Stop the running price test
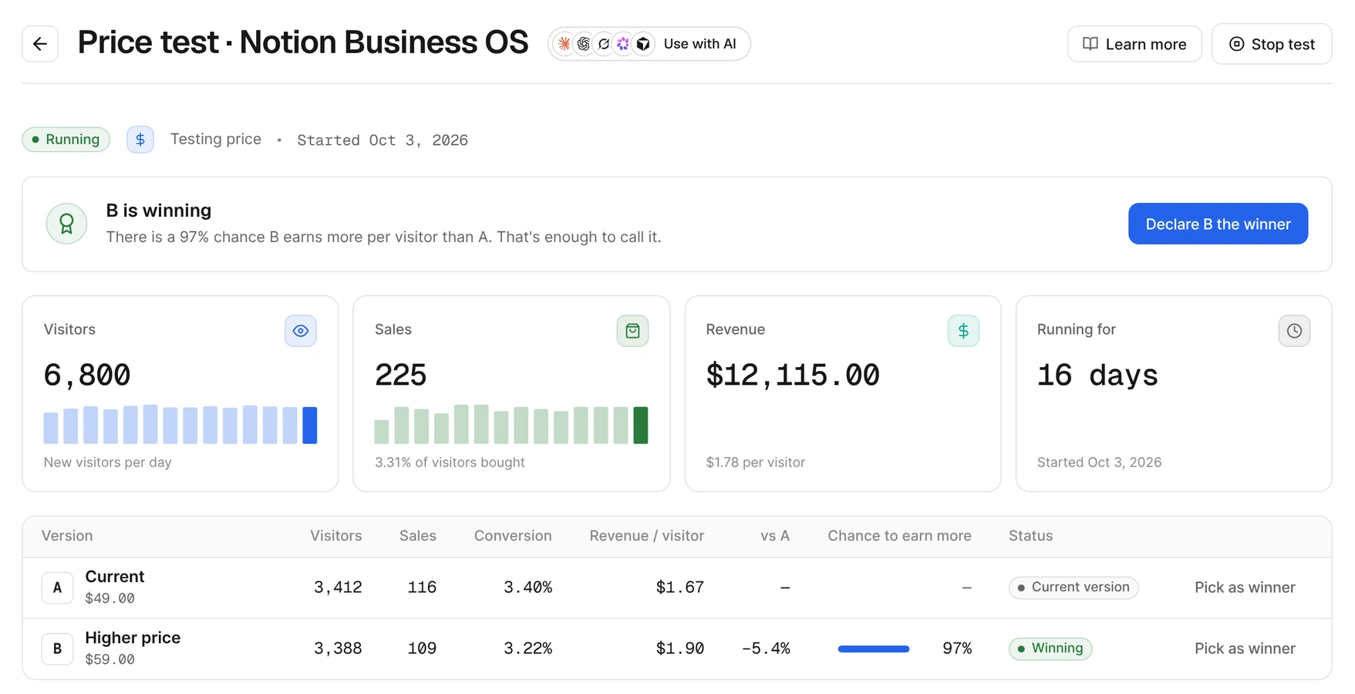Viewport: 1355px width, 694px height. coord(1272,44)
